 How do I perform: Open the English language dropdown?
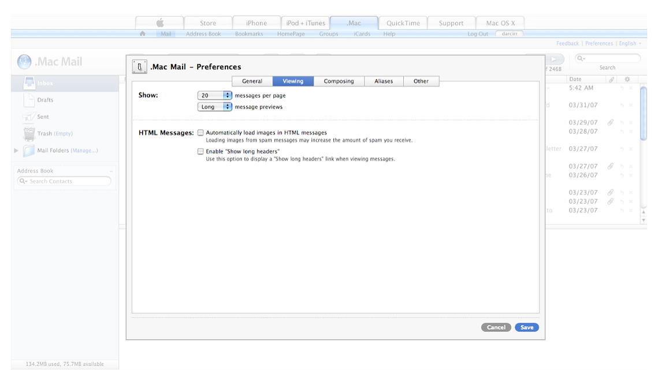coord(630,43)
